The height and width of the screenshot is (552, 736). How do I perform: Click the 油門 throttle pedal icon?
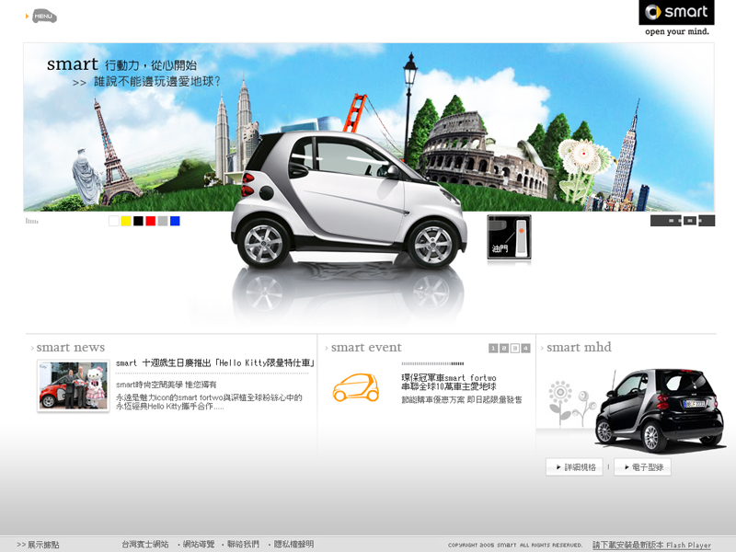click(x=509, y=237)
